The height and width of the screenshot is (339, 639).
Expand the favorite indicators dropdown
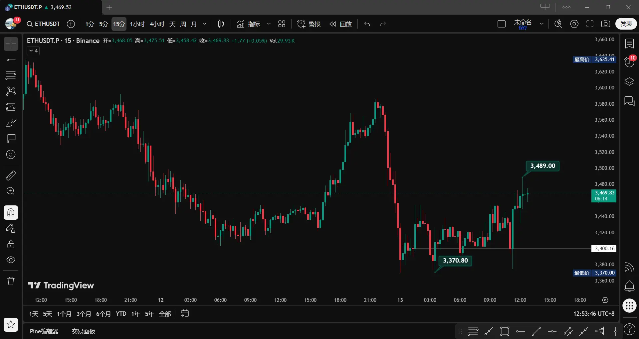point(269,24)
